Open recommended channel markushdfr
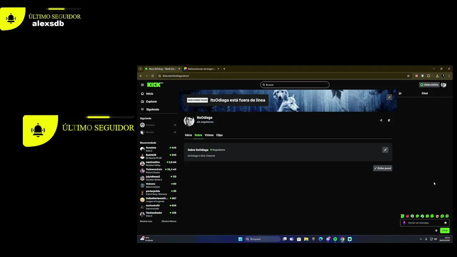457x257 pixels. tap(158, 207)
